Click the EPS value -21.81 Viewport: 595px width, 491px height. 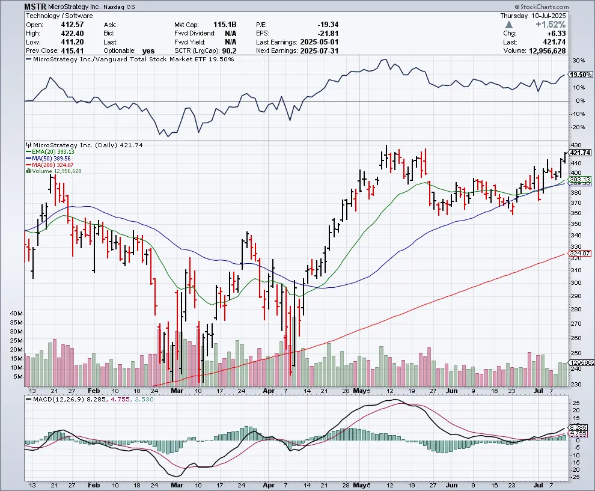tap(328, 34)
